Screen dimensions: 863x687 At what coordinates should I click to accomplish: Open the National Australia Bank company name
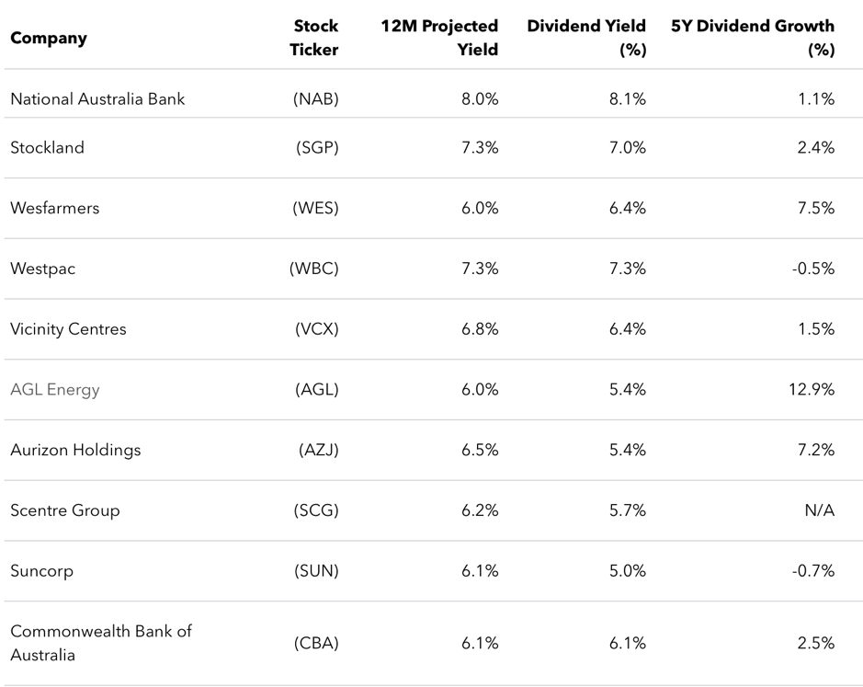click(97, 99)
